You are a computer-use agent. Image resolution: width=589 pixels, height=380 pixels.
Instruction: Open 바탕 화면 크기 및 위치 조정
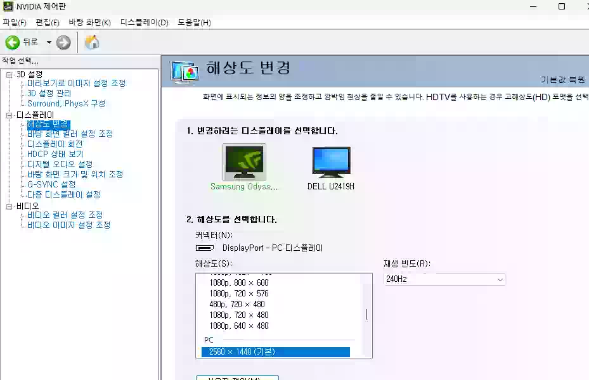(75, 174)
